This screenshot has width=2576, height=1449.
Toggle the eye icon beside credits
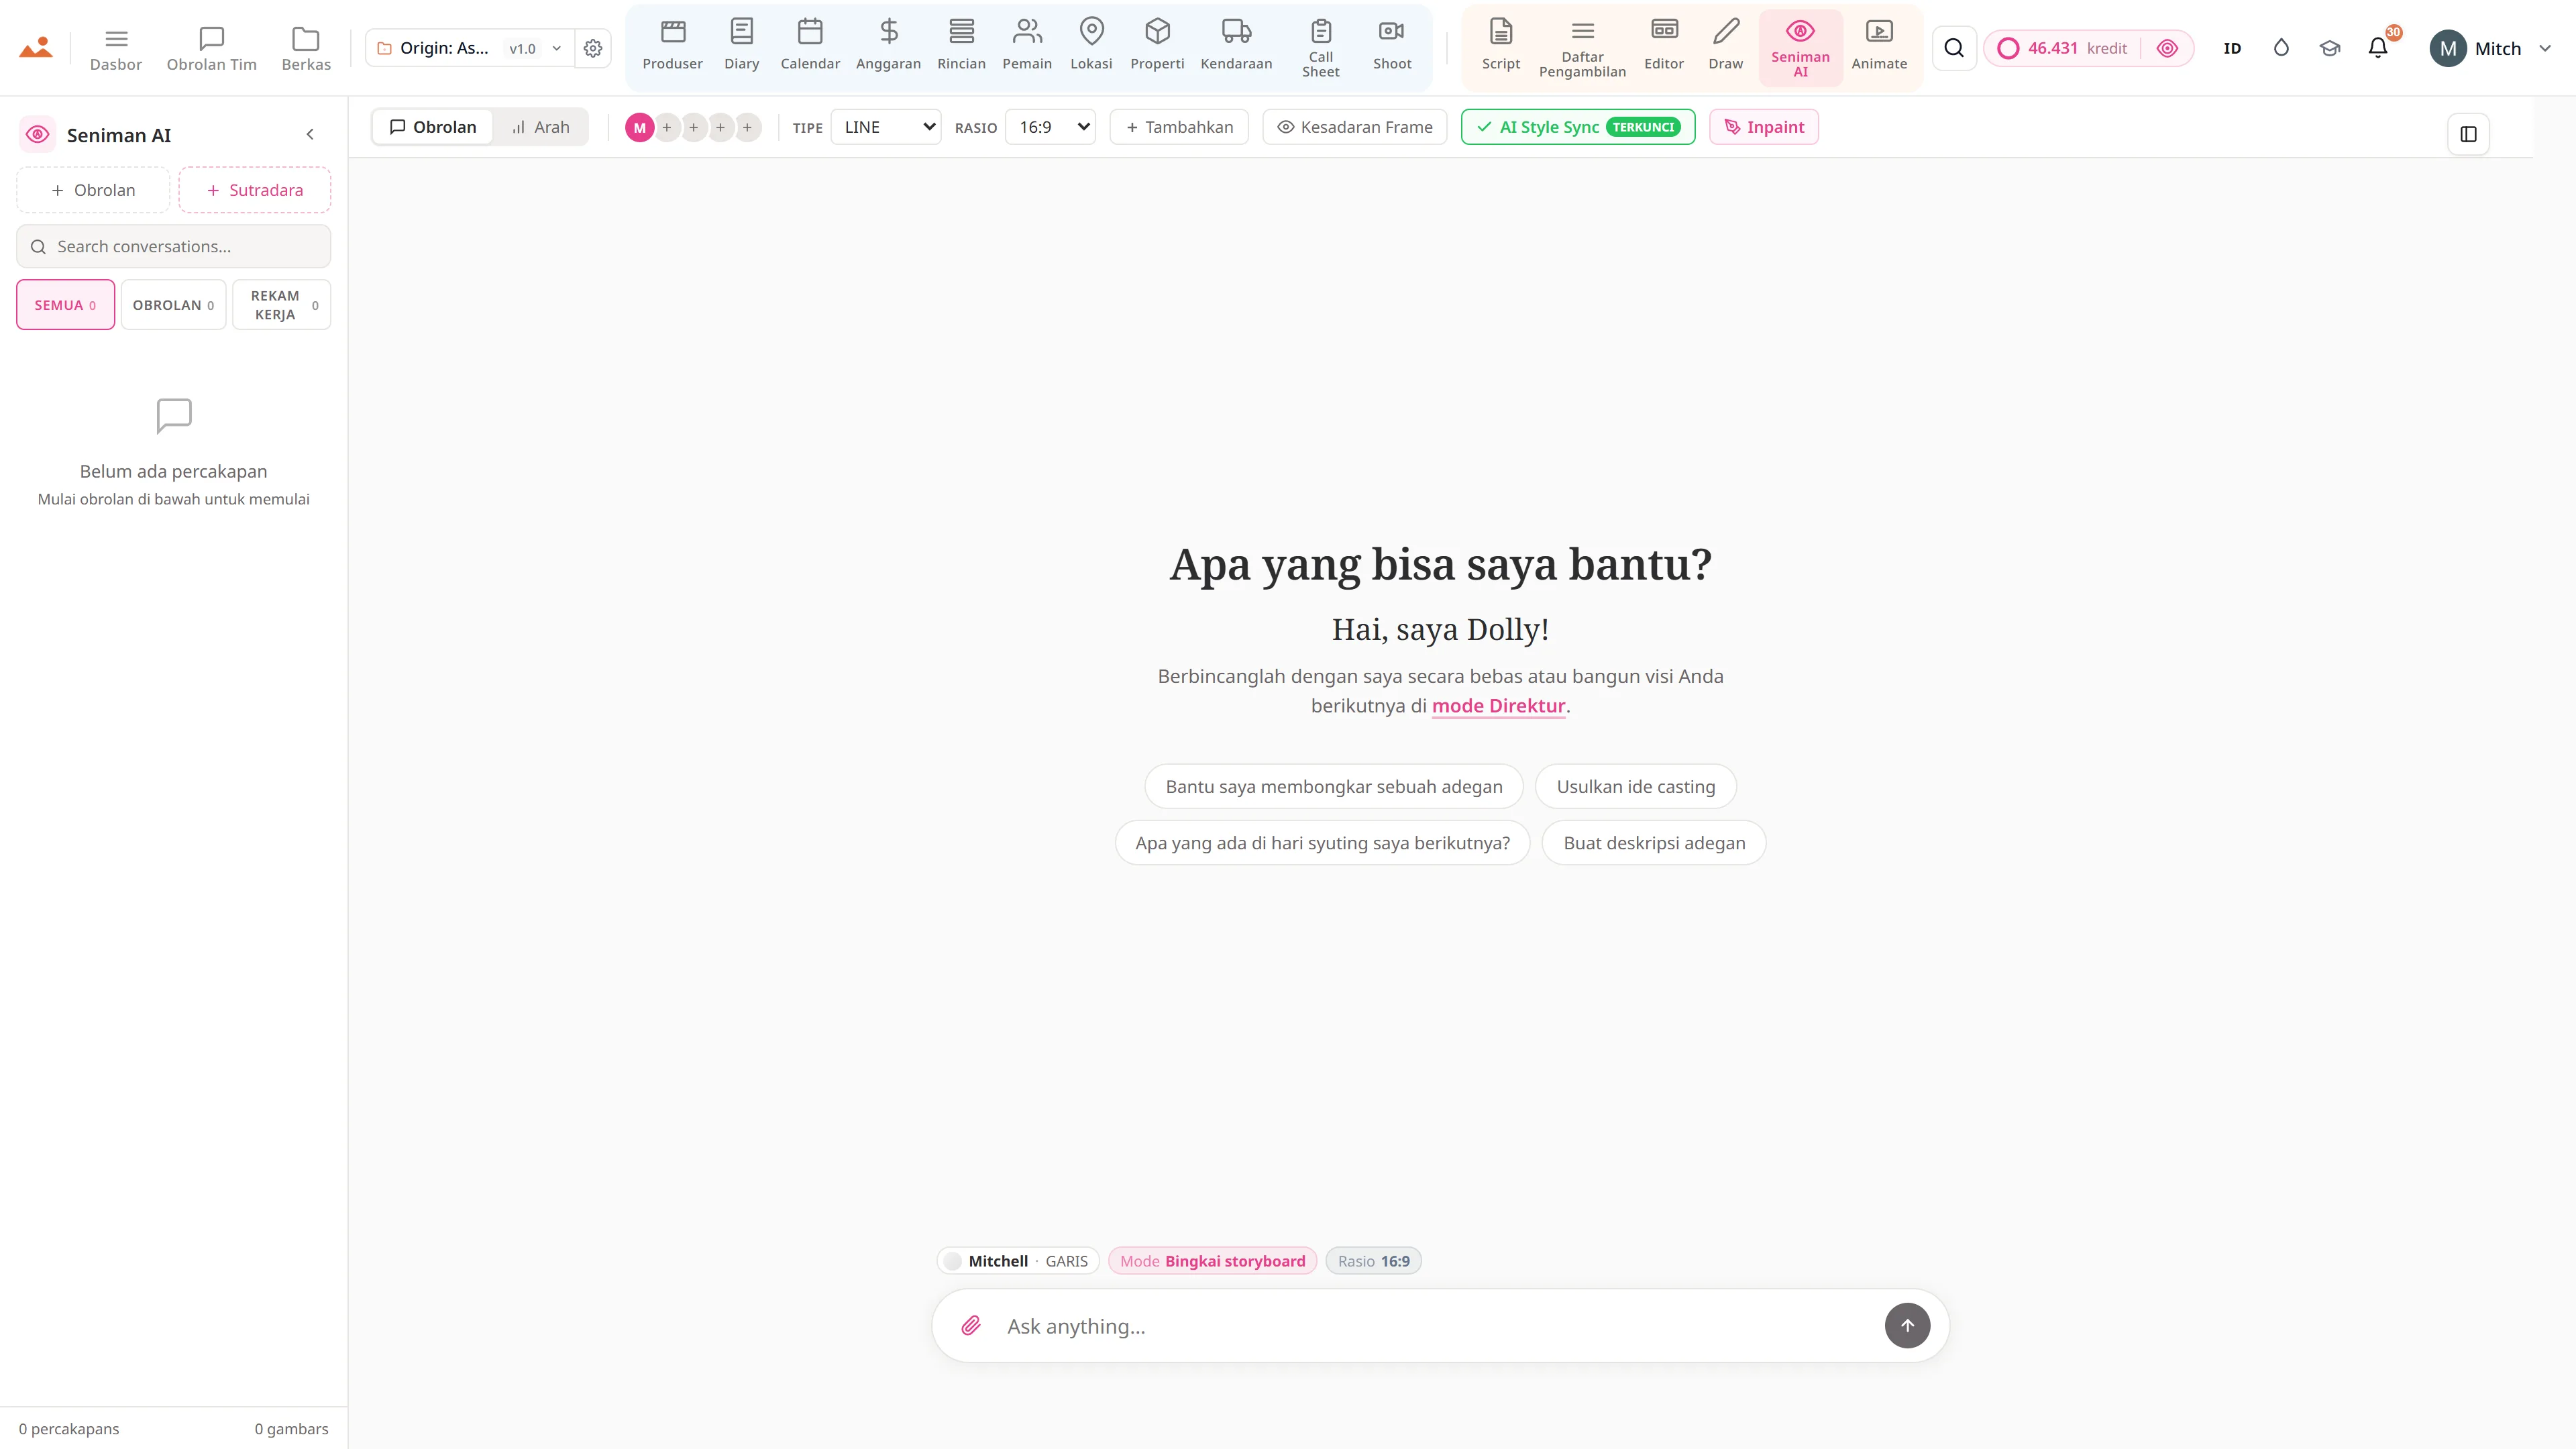point(2167,48)
